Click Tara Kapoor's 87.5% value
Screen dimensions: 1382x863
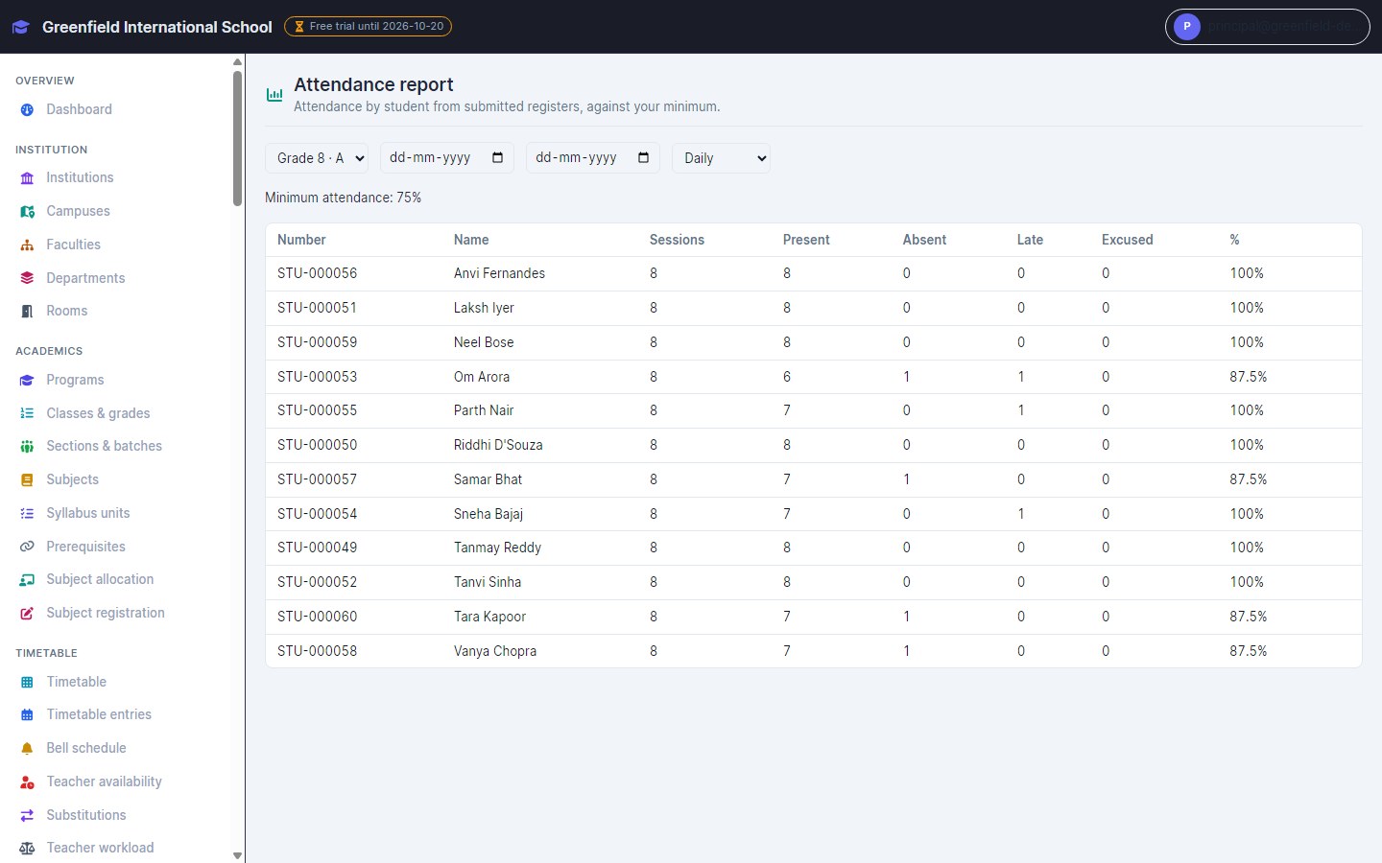(1248, 617)
